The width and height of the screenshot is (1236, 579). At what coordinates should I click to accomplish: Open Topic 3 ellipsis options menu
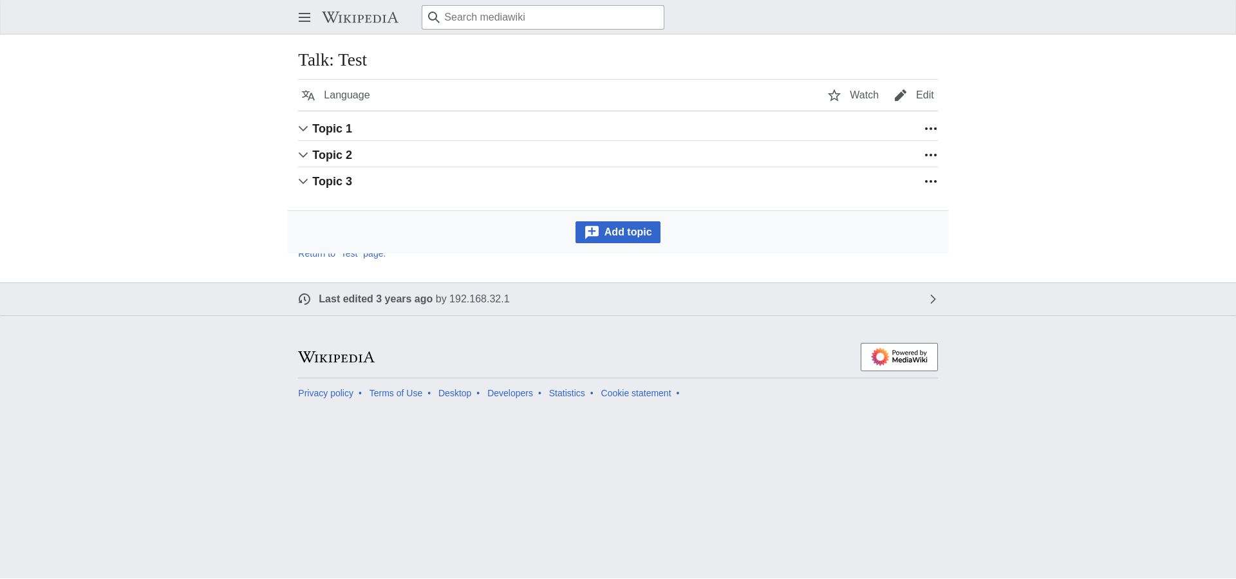[x=931, y=181]
